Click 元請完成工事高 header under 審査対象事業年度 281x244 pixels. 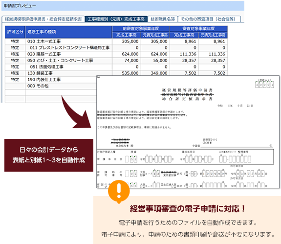[213, 35]
